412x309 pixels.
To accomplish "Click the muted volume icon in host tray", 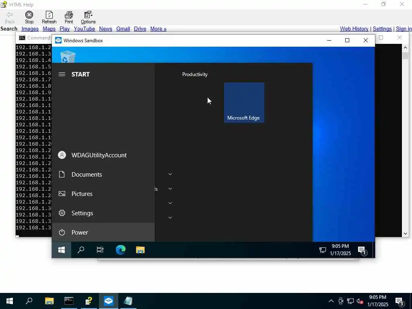I will click(x=360, y=301).
